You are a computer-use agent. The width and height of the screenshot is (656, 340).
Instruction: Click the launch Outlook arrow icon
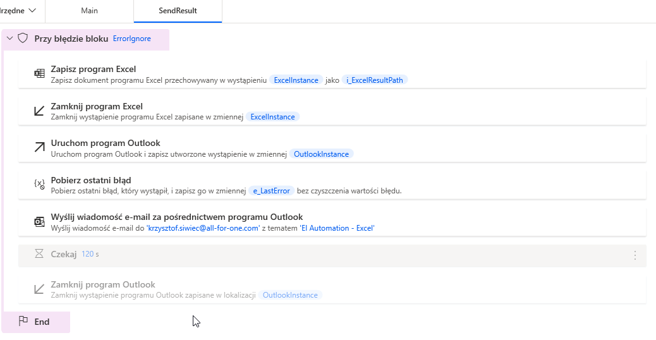tap(39, 147)
